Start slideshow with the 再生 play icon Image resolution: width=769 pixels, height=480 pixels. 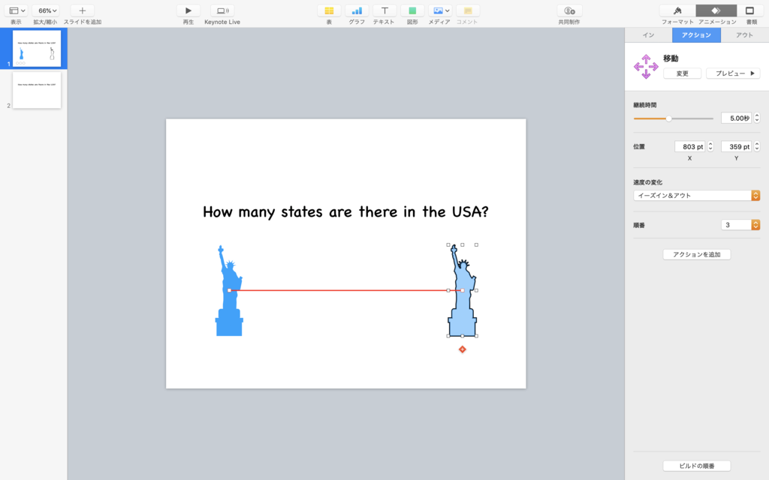[x=188, y=10]
